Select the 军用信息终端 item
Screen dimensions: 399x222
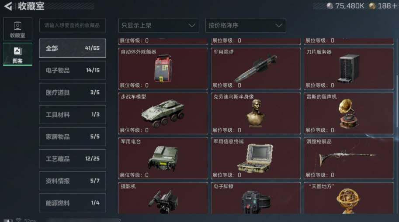pyautogui.click(x=256, y=158)
